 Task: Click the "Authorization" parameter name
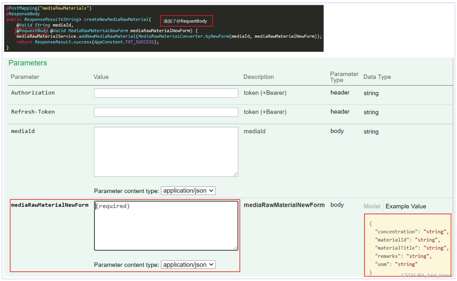coord(33,93)
